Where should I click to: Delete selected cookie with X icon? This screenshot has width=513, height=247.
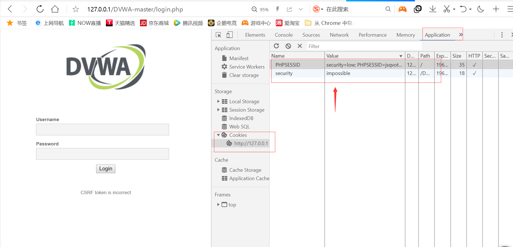pos(300,46)
